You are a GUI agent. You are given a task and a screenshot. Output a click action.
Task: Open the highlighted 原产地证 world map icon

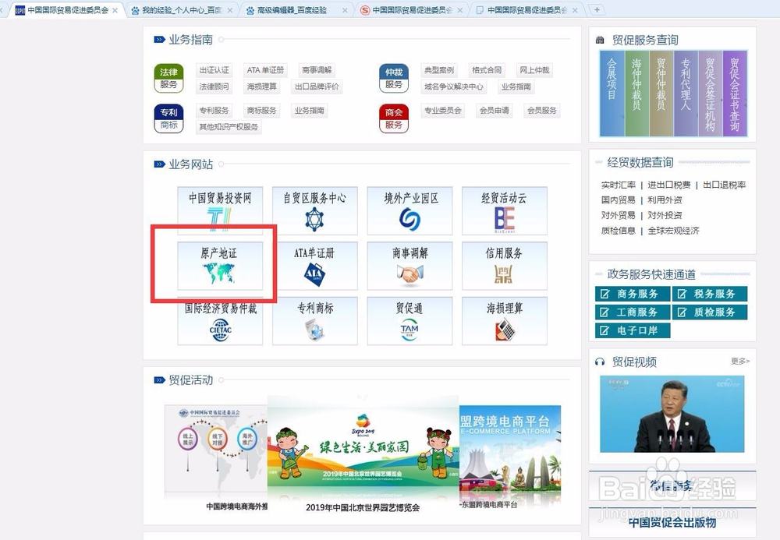219,266
